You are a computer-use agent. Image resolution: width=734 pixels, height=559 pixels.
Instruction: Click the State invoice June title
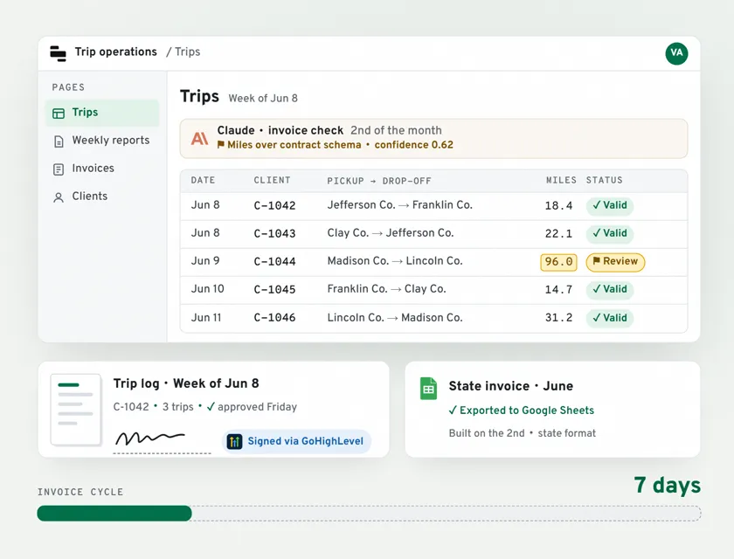[x=510, y=386]
